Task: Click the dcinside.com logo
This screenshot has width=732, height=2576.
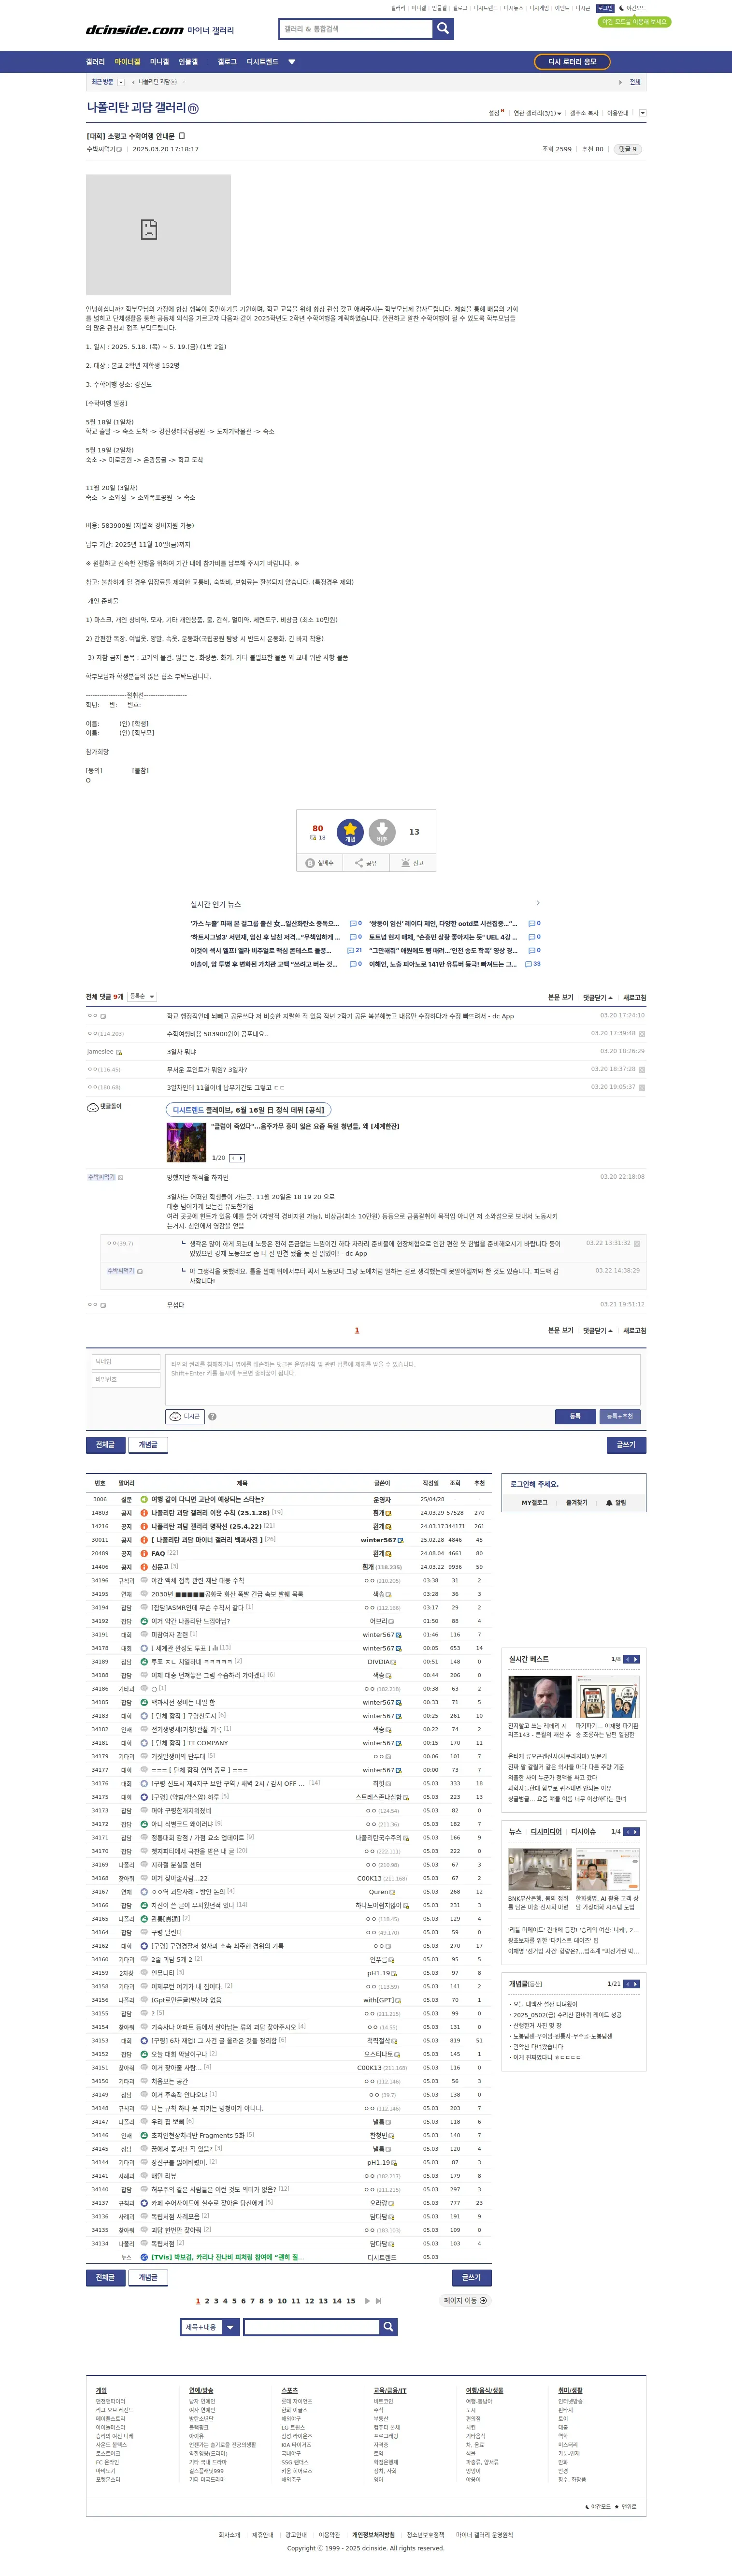Action: click(135, 30)
